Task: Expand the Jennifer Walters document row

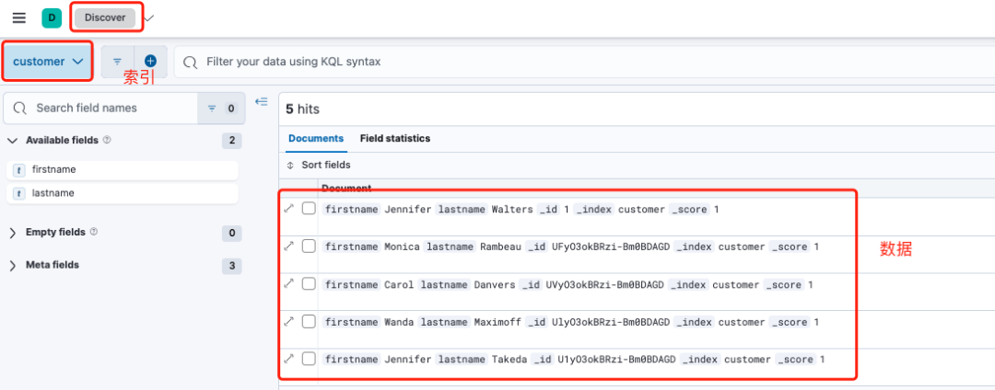Action: click(289, 209)
